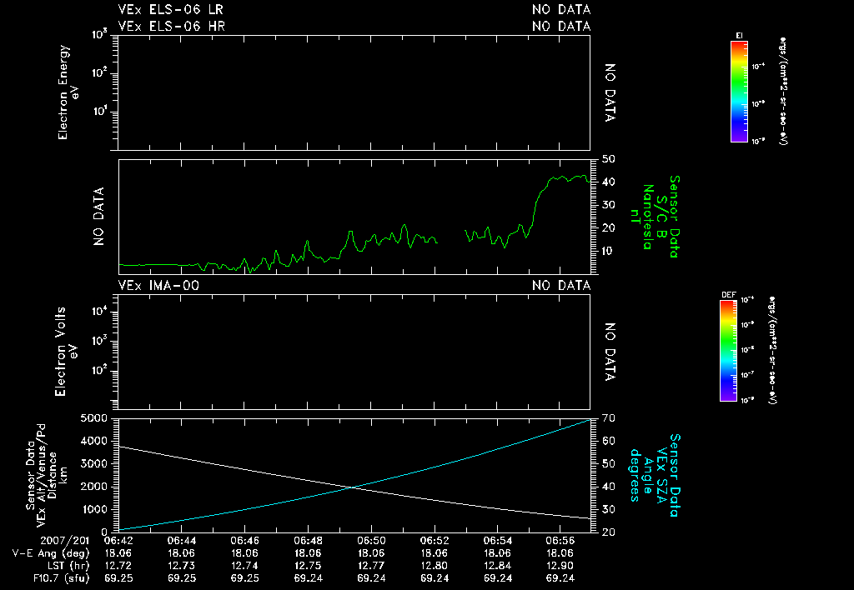
Task: Click 'NO DATA' beside VEx IMA-00
Action: (561, 285)
